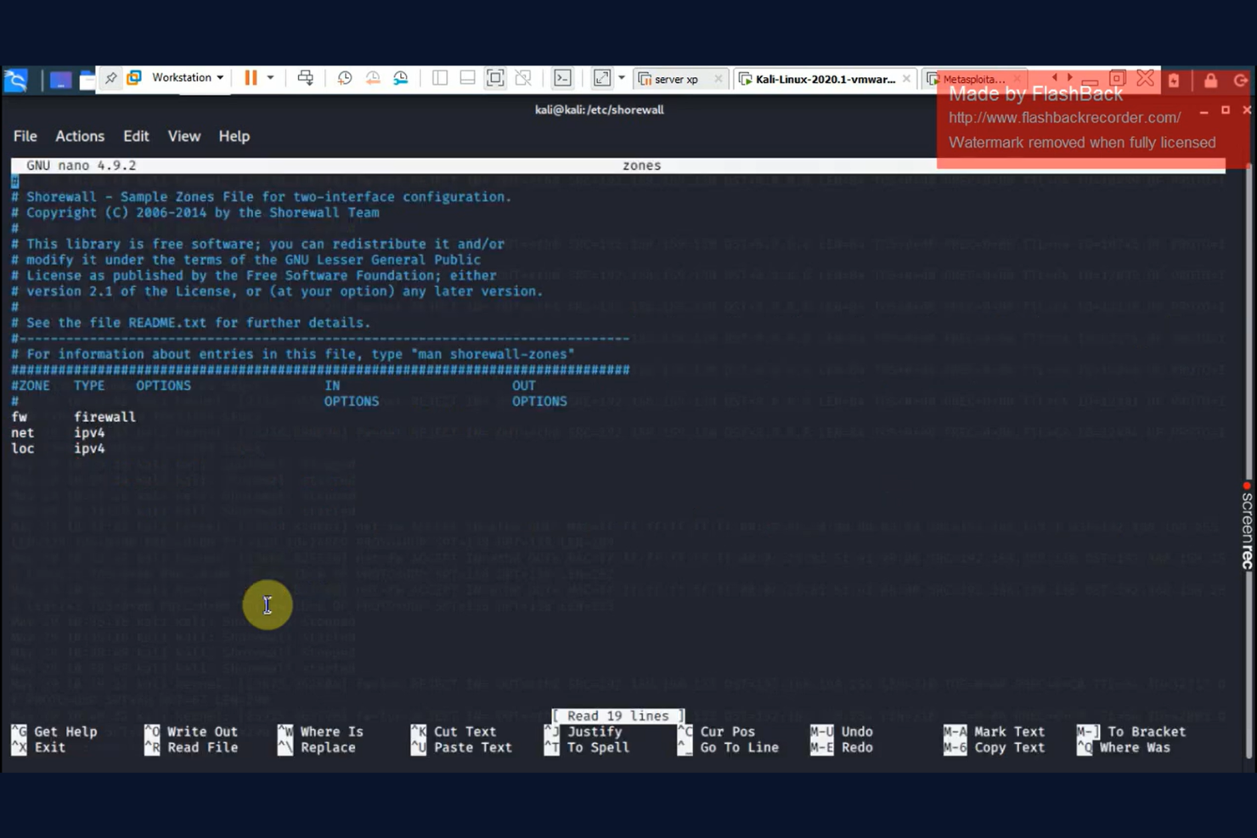1257x838 pixels.
Task: Pin the VMware toolbar
Action: click(x=110, y=77)
